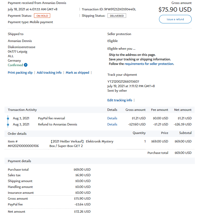Screen dimensions: 197x214
Task: Open the Add tracking info link
Action: [49, 73]
